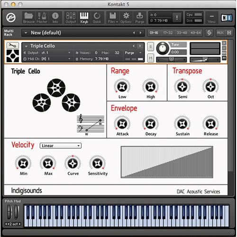Click the Native Instruments NI logo
The height and width of the screenshot is (237, 237).
[227, 18]
